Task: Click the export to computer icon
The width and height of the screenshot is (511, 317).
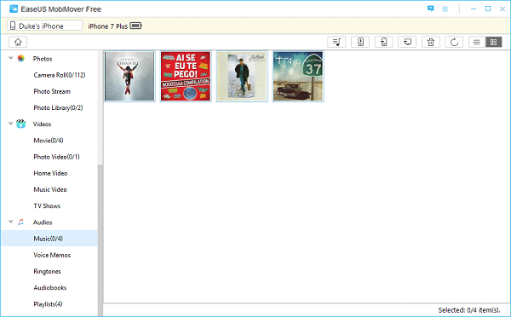Action: point(407,42)
